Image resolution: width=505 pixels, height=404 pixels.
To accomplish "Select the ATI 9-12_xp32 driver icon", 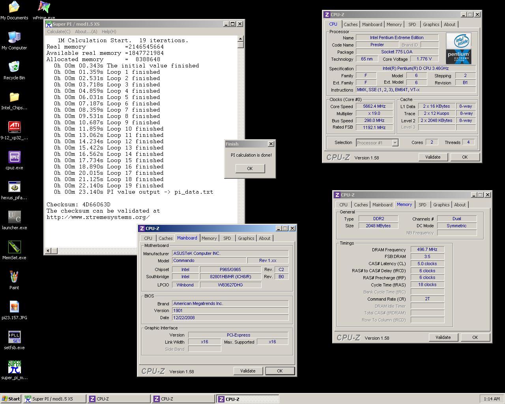I will [14, 130].
